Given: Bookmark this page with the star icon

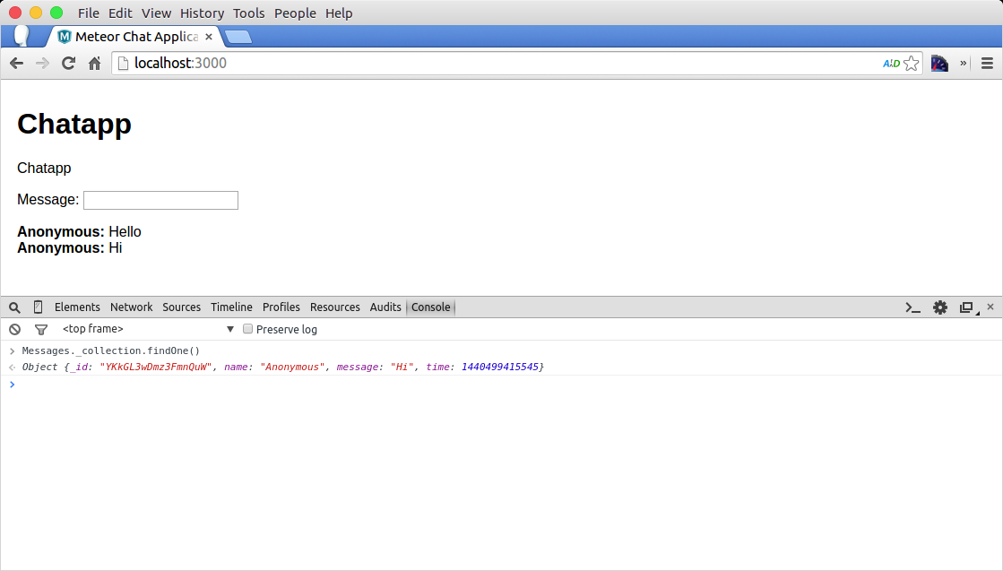Looking at the screenshot, I should click(x=911, y=64).
